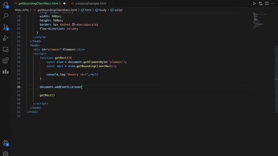
Task: Open the Remote Explorer view
Action: 6,49
